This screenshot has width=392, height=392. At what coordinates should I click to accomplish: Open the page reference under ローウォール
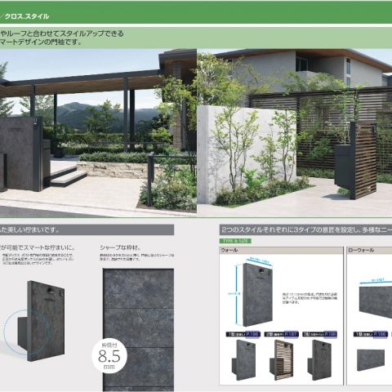click(x=380, y=334)
